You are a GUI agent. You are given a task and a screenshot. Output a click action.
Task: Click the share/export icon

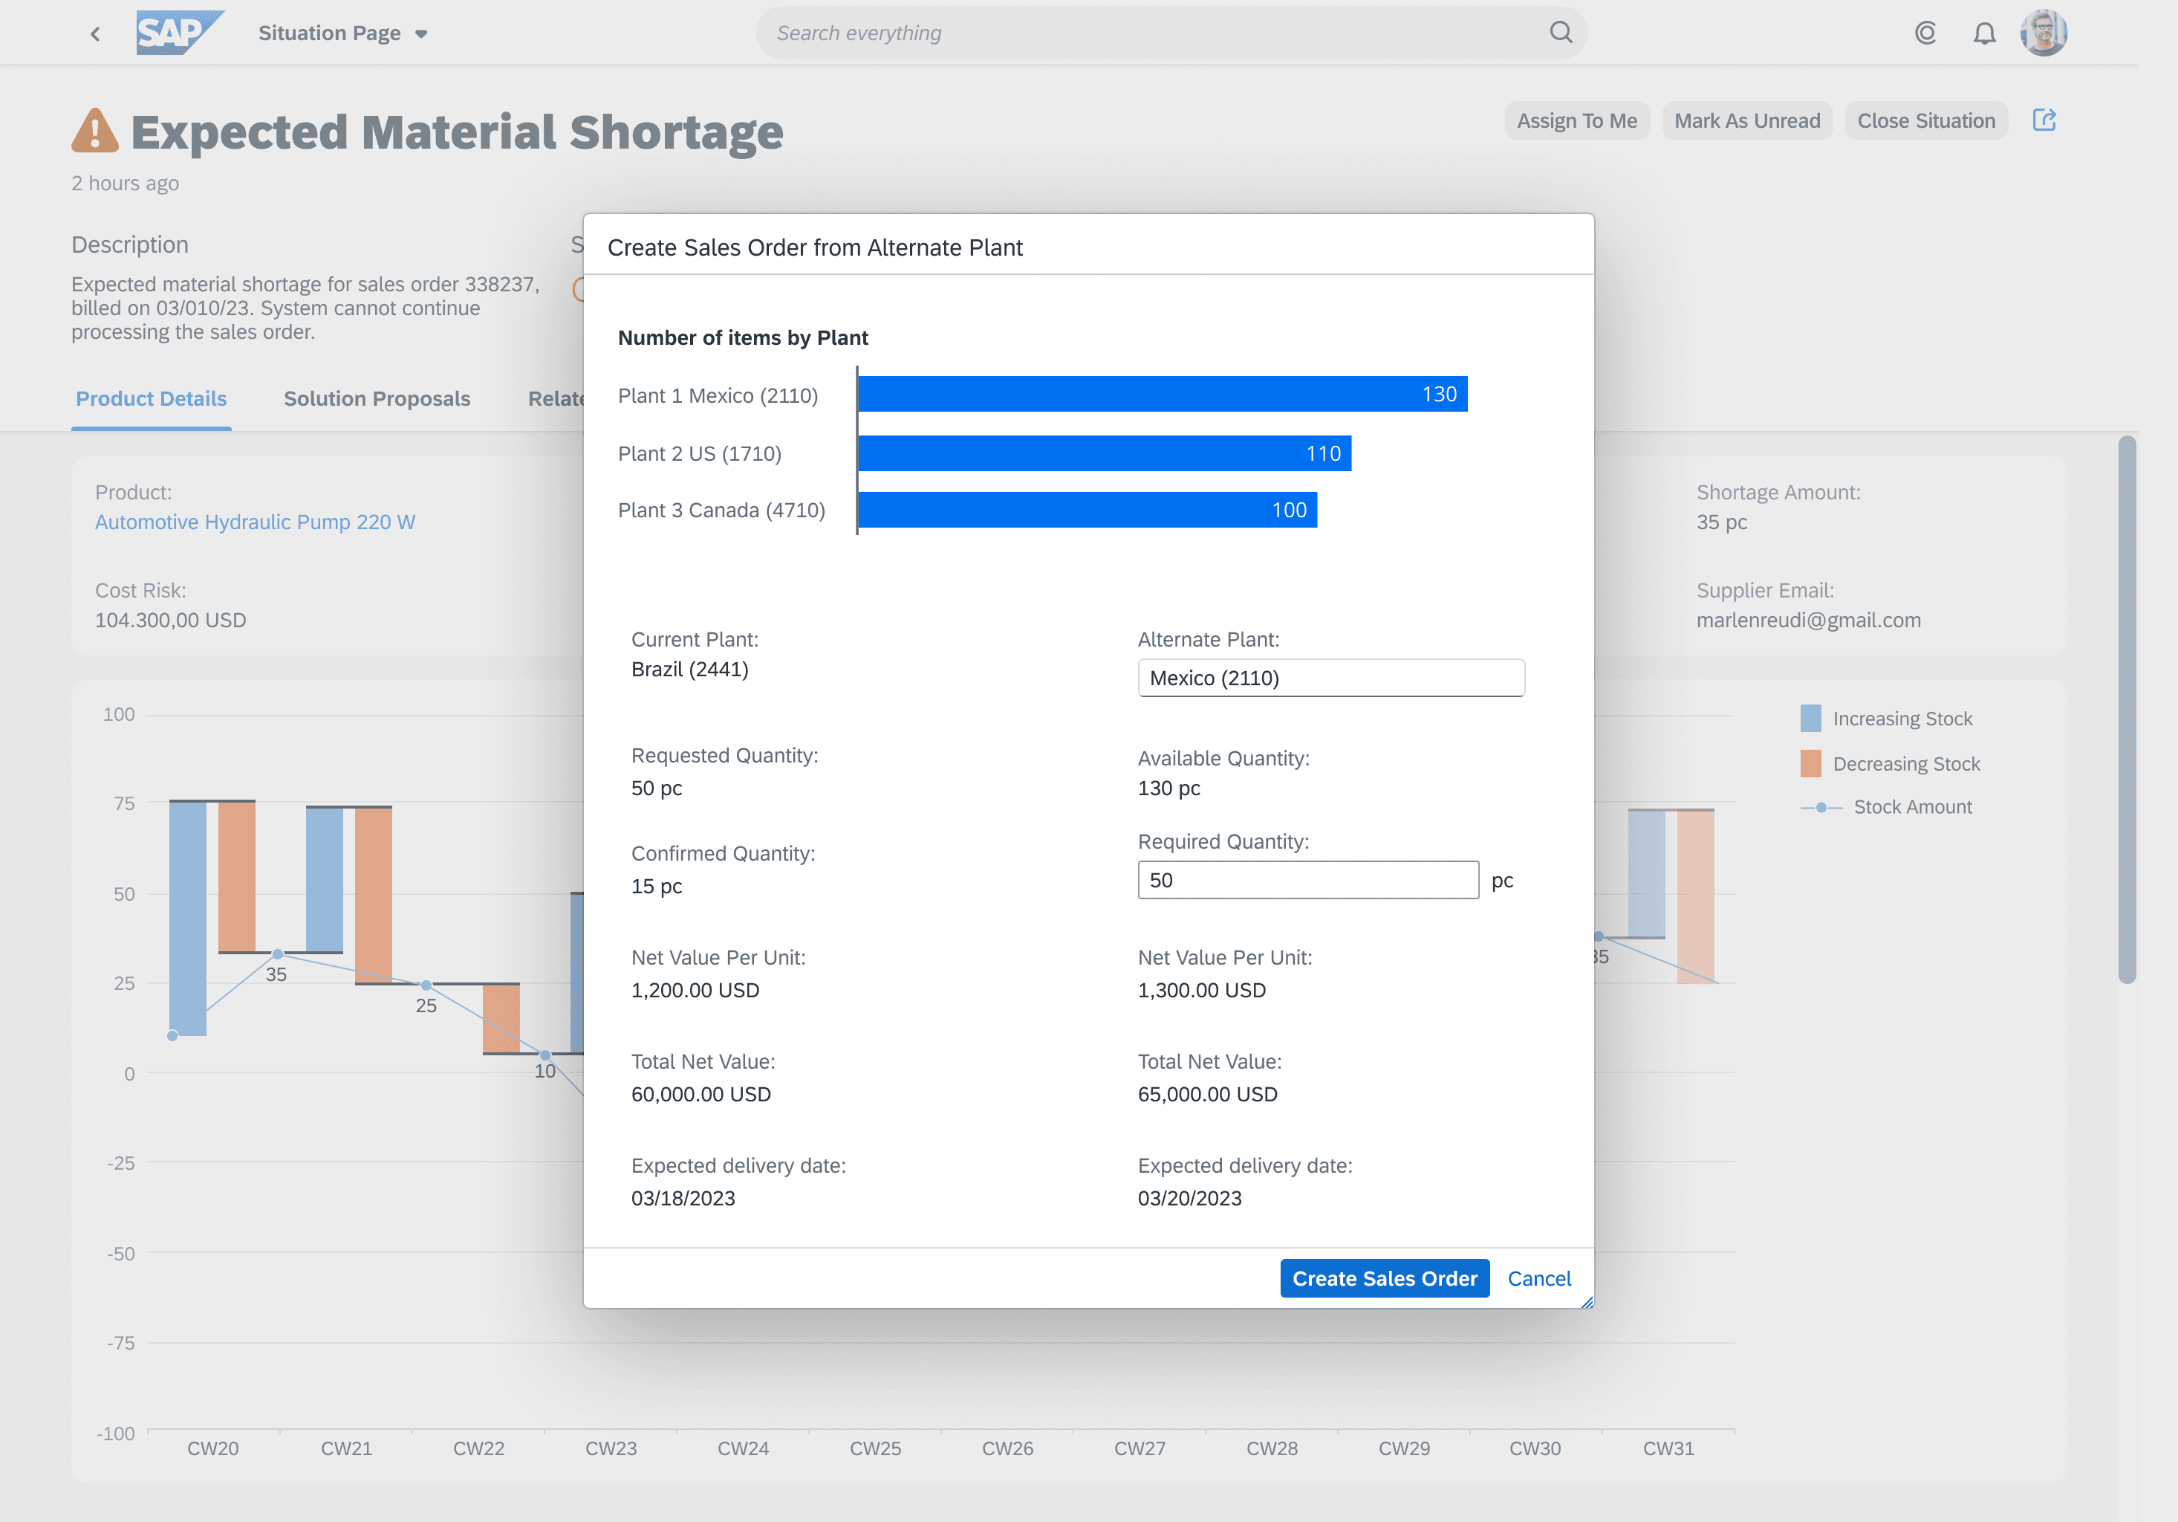2044,120
